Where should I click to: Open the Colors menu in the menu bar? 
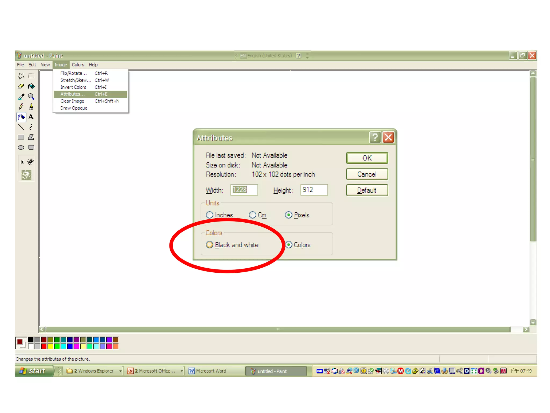coord(78,65)
